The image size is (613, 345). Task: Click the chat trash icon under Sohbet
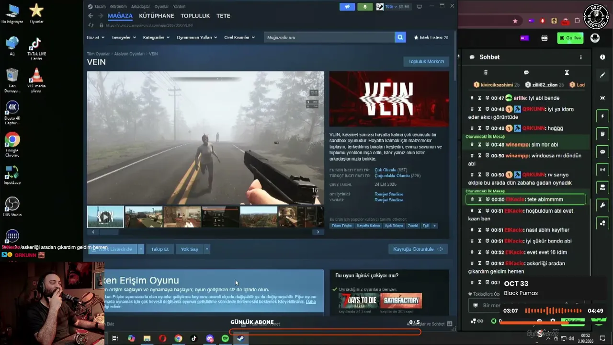click(x=486, y=72)
